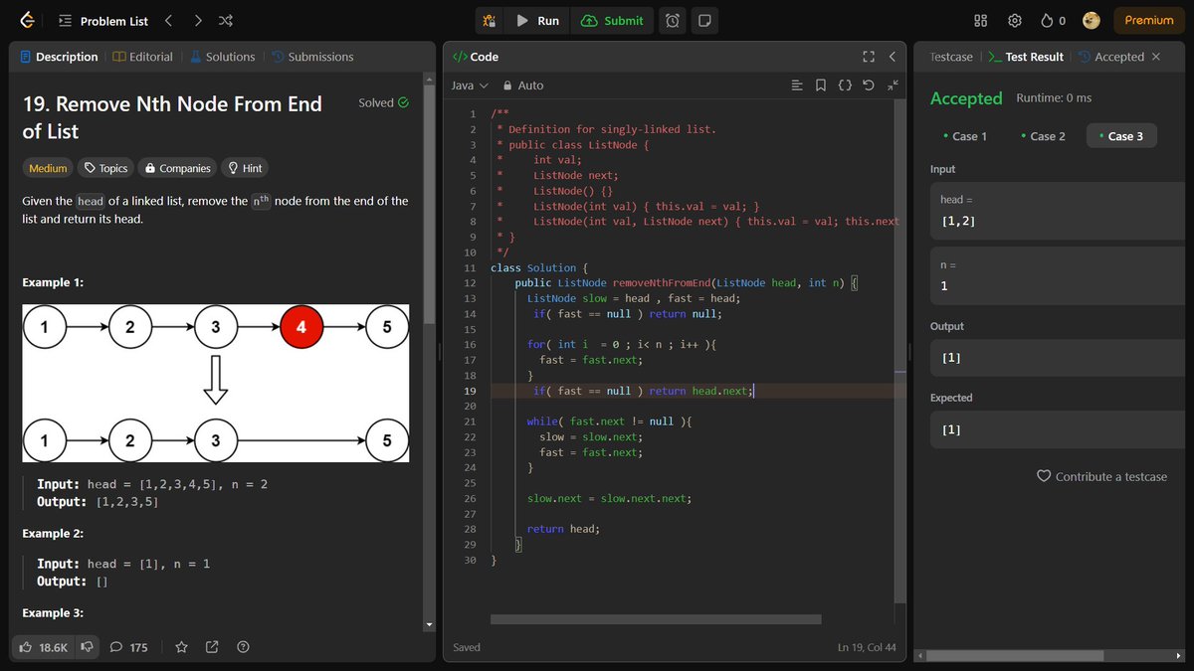The width and height of the screenshot is (1194, 671).
Task: Toggle the Auto lock setting
Action: 523,85
